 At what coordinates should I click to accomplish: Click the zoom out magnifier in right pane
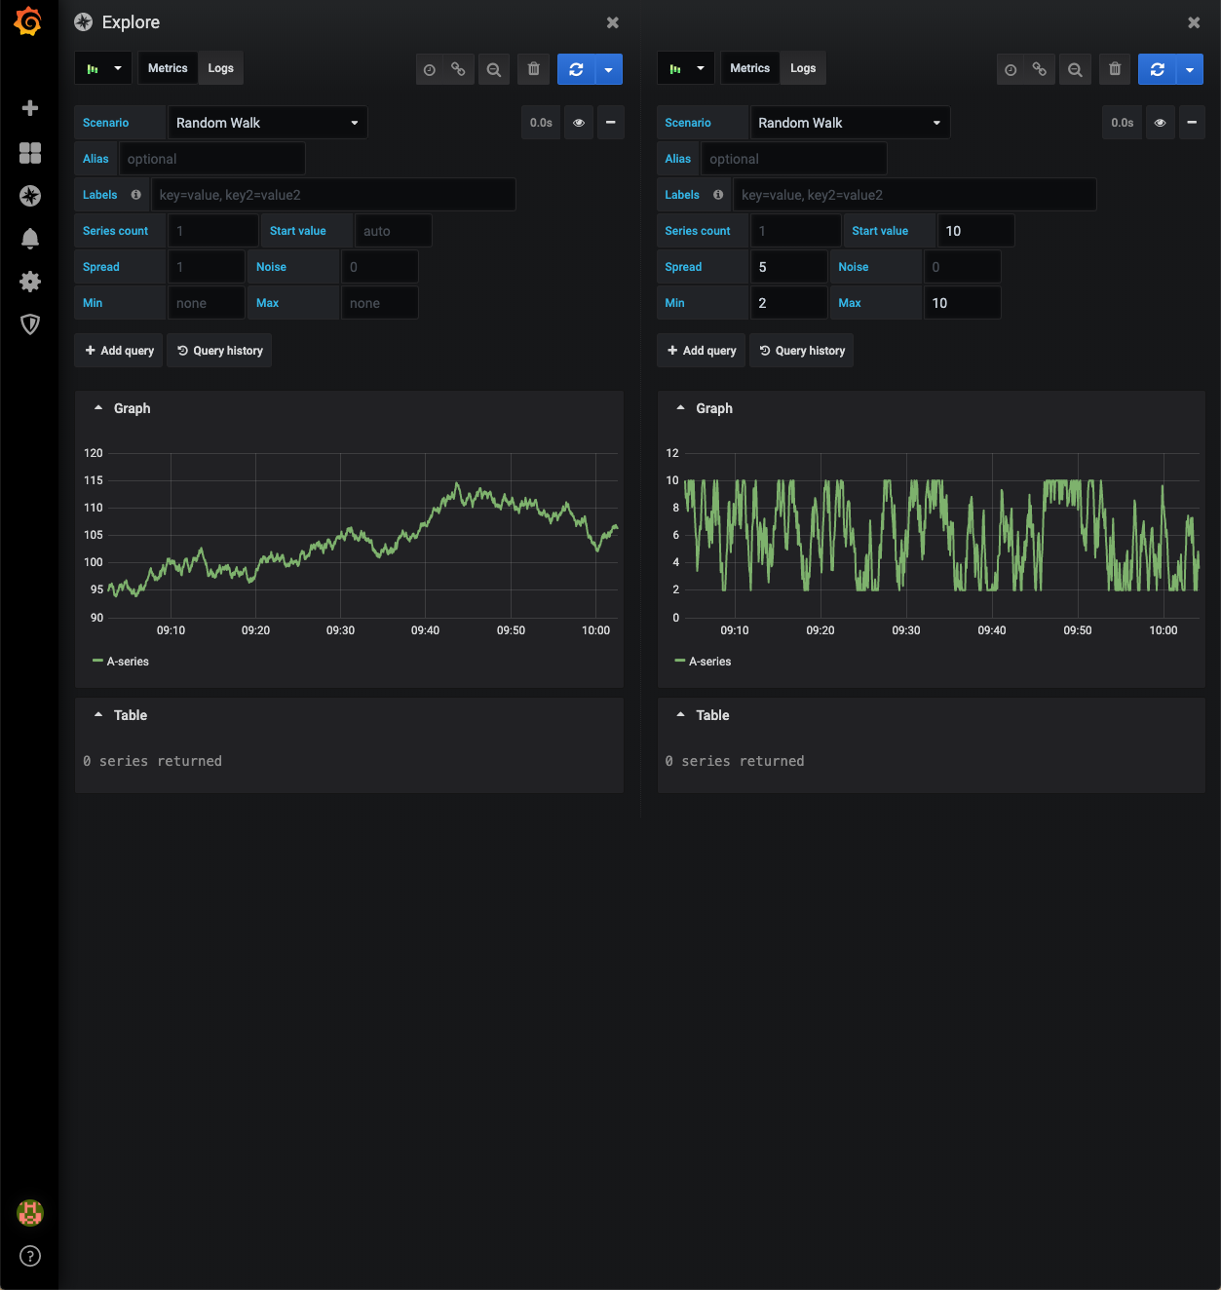point(1075,69)
